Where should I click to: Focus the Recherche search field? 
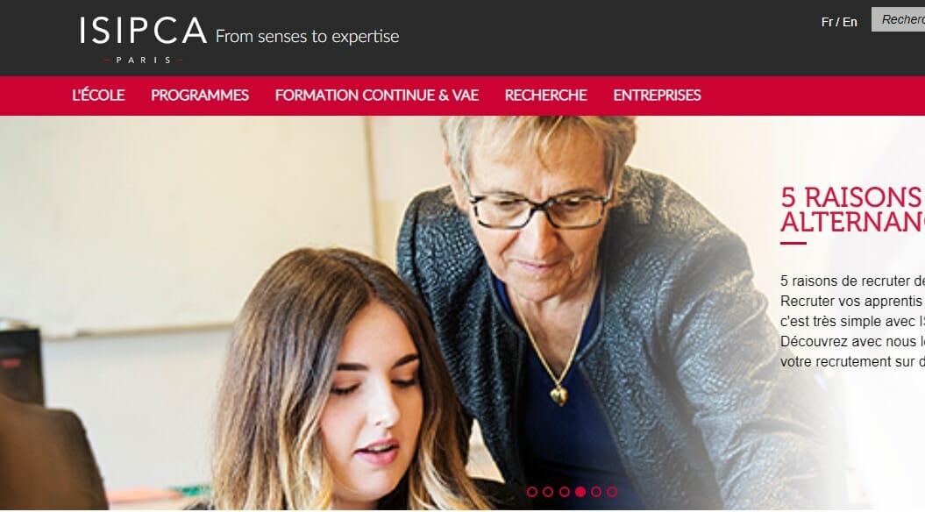point(898,19)
